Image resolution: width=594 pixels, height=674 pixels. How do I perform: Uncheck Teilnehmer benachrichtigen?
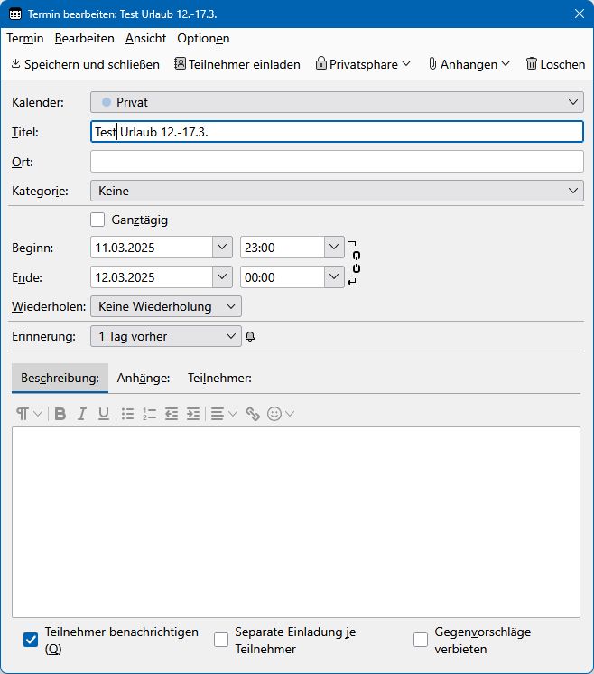point(31,640)
